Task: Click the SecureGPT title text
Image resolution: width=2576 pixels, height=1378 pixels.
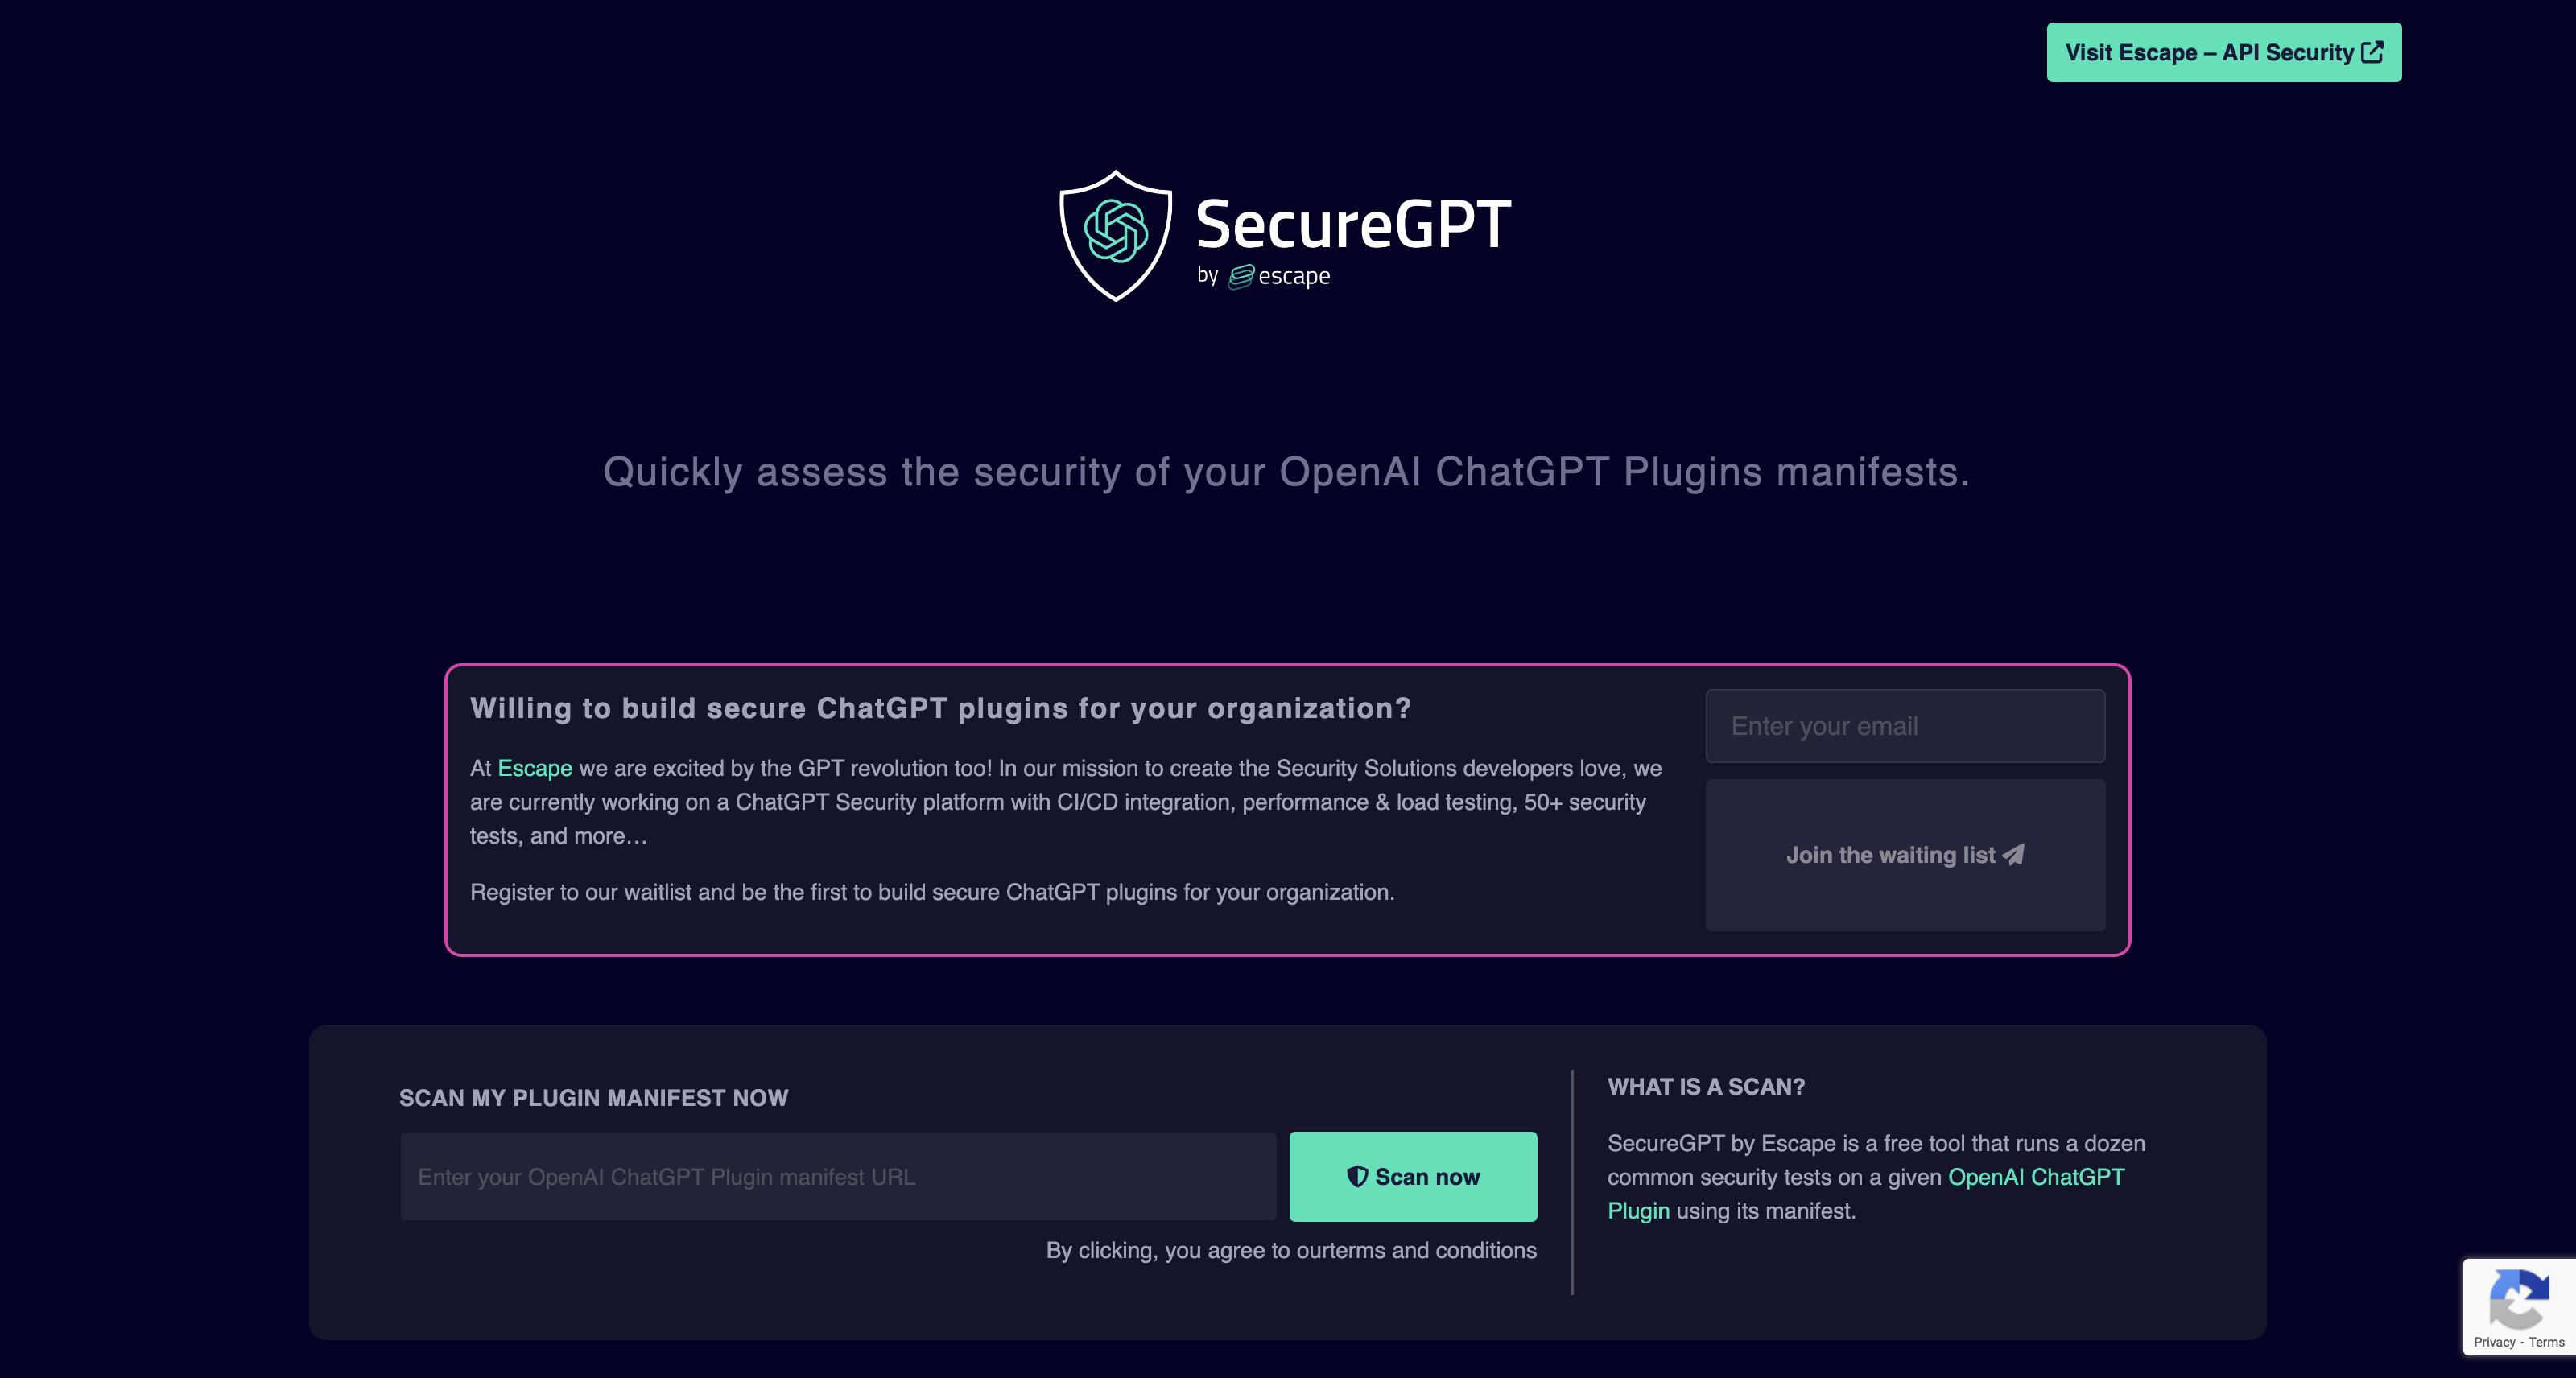Action: coord(1353,224)
